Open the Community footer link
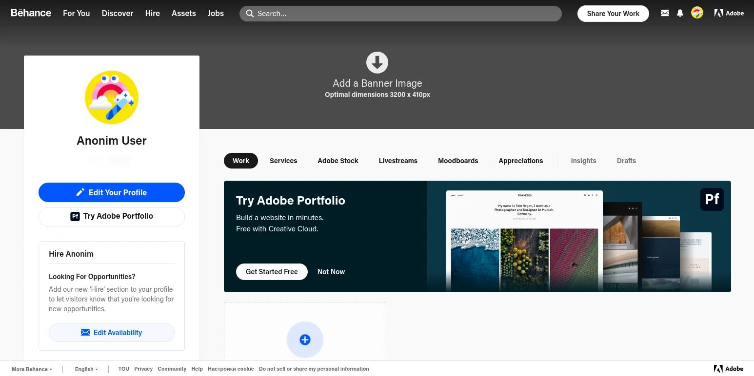This screenshot has width=754, height=376. (172, 369)
